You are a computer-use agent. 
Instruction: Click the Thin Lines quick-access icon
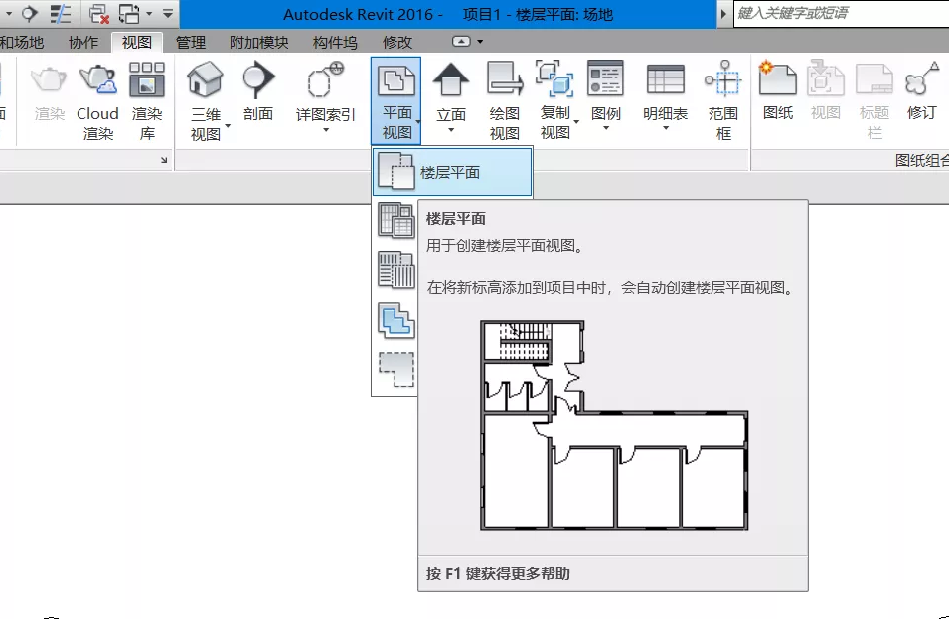tap(60, 13)
